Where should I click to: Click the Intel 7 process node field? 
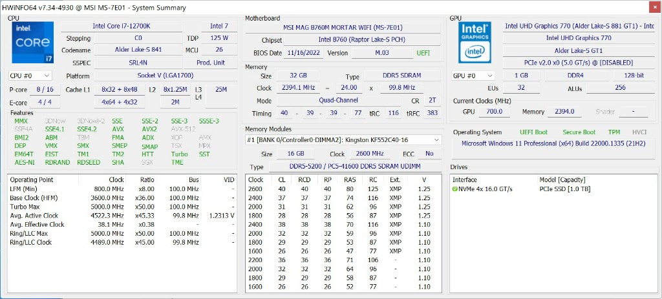point(219,26)
